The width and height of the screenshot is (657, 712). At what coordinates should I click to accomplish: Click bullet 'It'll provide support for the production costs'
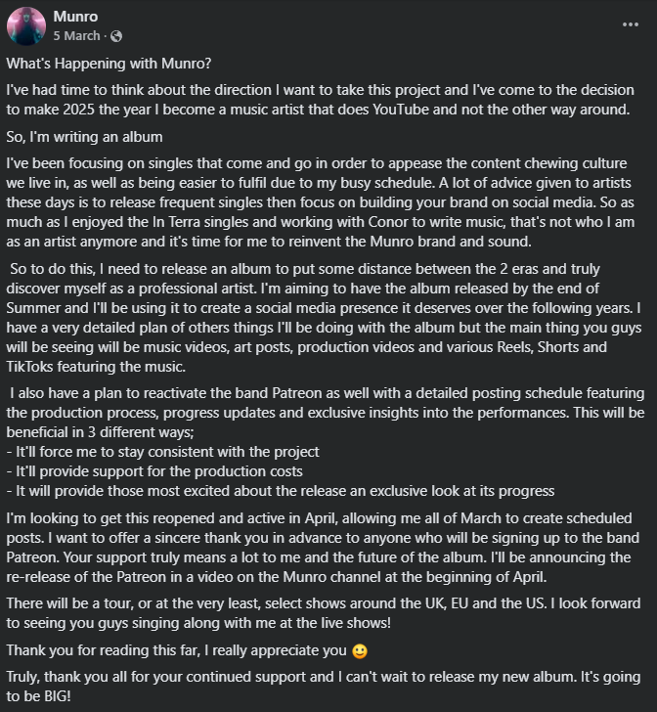point(154,471)
